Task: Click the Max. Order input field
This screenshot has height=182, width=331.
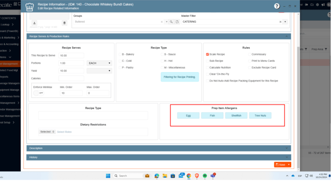Action: pyautogui.click(x=98, y=93)
